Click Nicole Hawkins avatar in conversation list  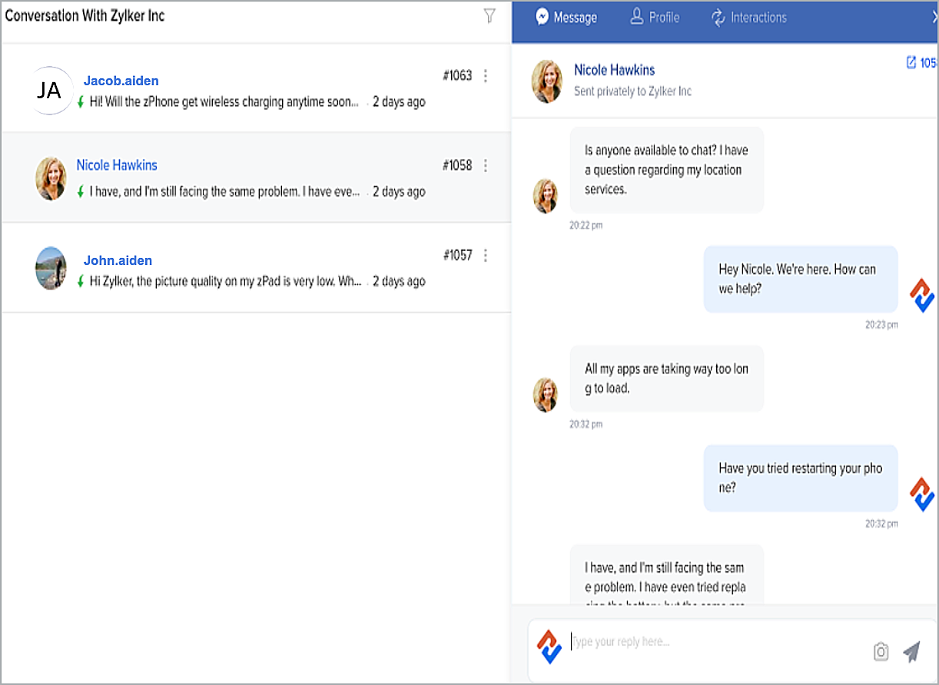(x=51, y=179)
